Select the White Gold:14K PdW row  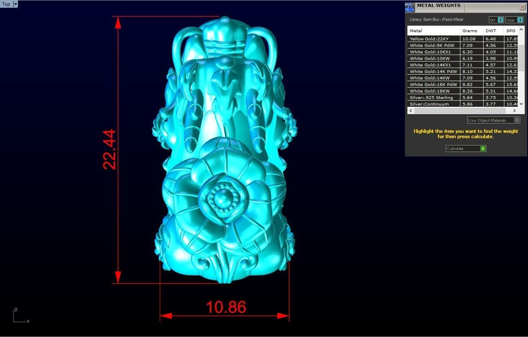(463, 71)
